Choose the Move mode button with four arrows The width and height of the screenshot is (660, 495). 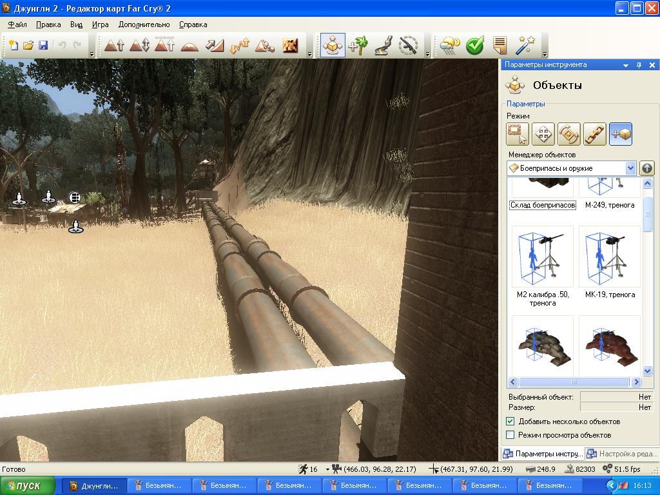pyautogui.click(x=543, y=134)
